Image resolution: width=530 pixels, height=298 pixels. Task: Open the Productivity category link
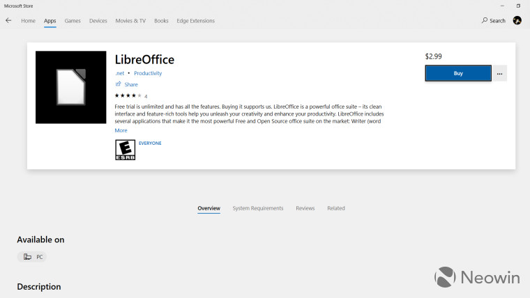pos(148,73)
